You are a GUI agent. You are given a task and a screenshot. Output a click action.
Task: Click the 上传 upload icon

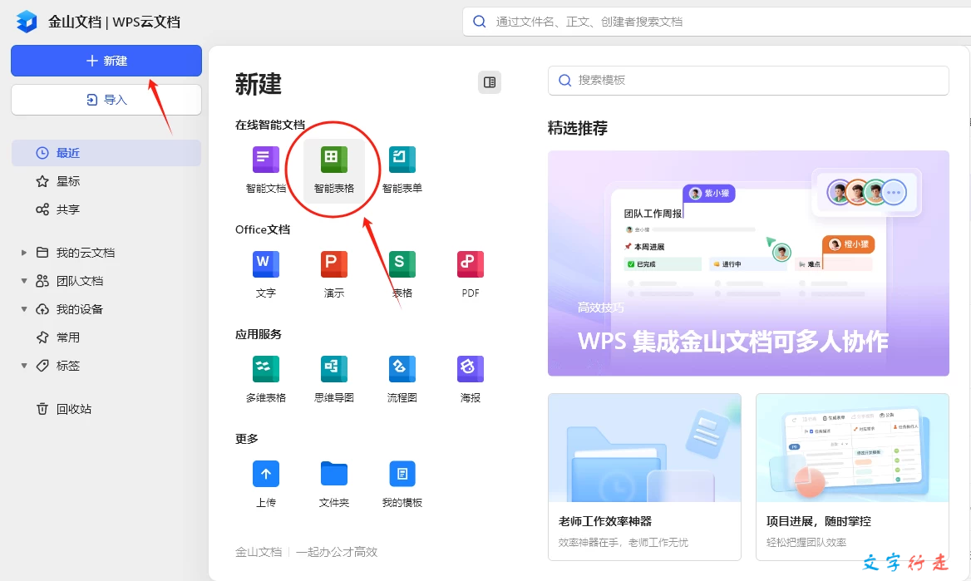[x=266, y=474]
